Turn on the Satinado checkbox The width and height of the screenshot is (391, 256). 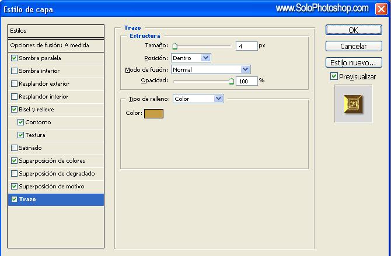[x=14, y=148]
